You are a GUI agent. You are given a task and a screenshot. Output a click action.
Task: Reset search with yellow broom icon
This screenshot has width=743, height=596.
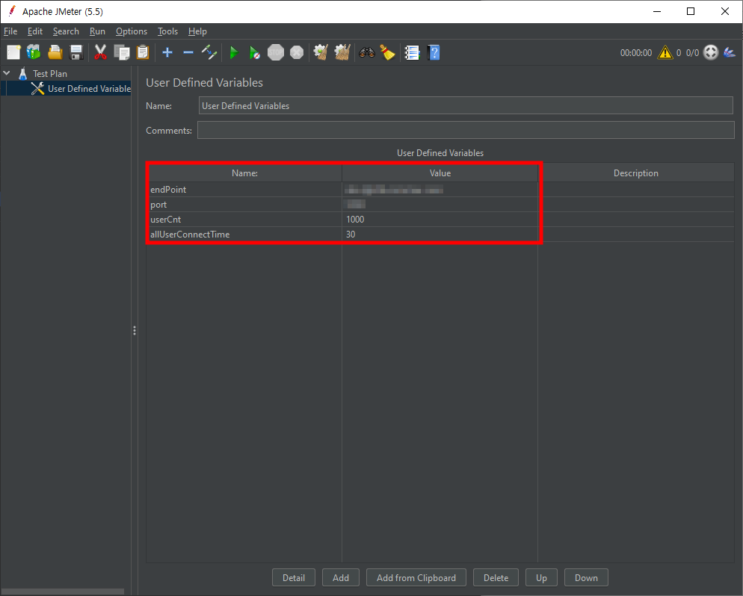tap(387, 52)
